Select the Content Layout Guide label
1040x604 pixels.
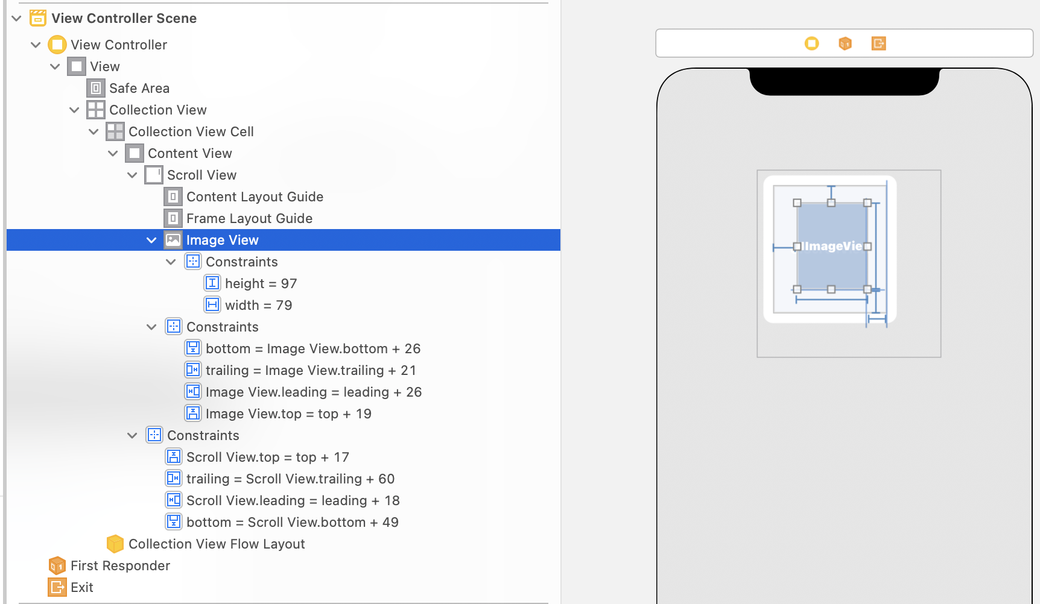pyautogui.click(x=255, y=197)
